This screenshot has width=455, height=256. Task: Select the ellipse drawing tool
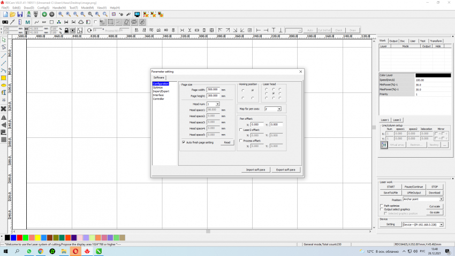[3, 85]
